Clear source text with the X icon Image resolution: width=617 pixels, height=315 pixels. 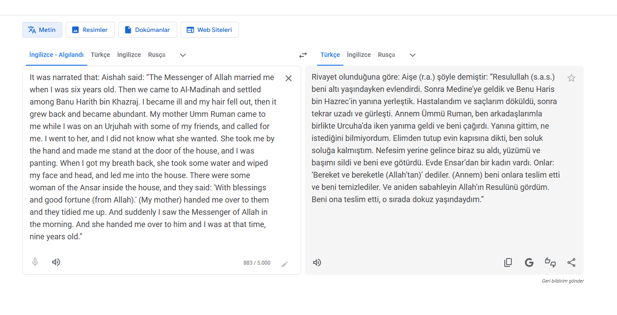click(x=289, y=78)
